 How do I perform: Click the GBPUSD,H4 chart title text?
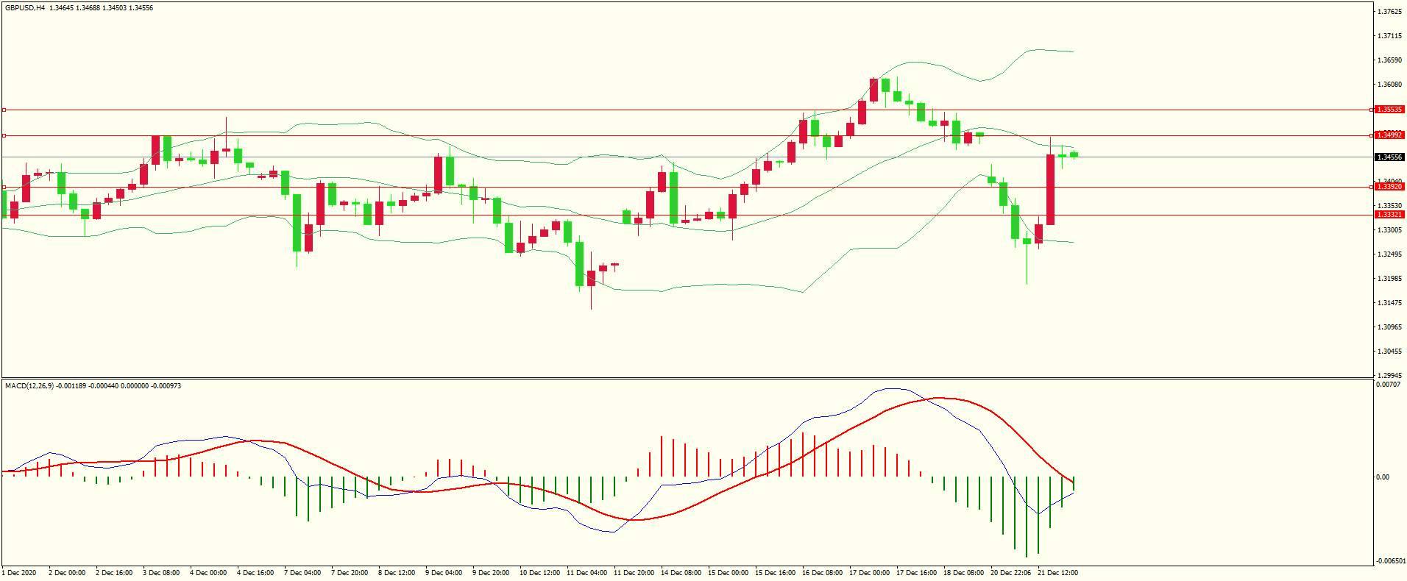(x=25, y=8)
